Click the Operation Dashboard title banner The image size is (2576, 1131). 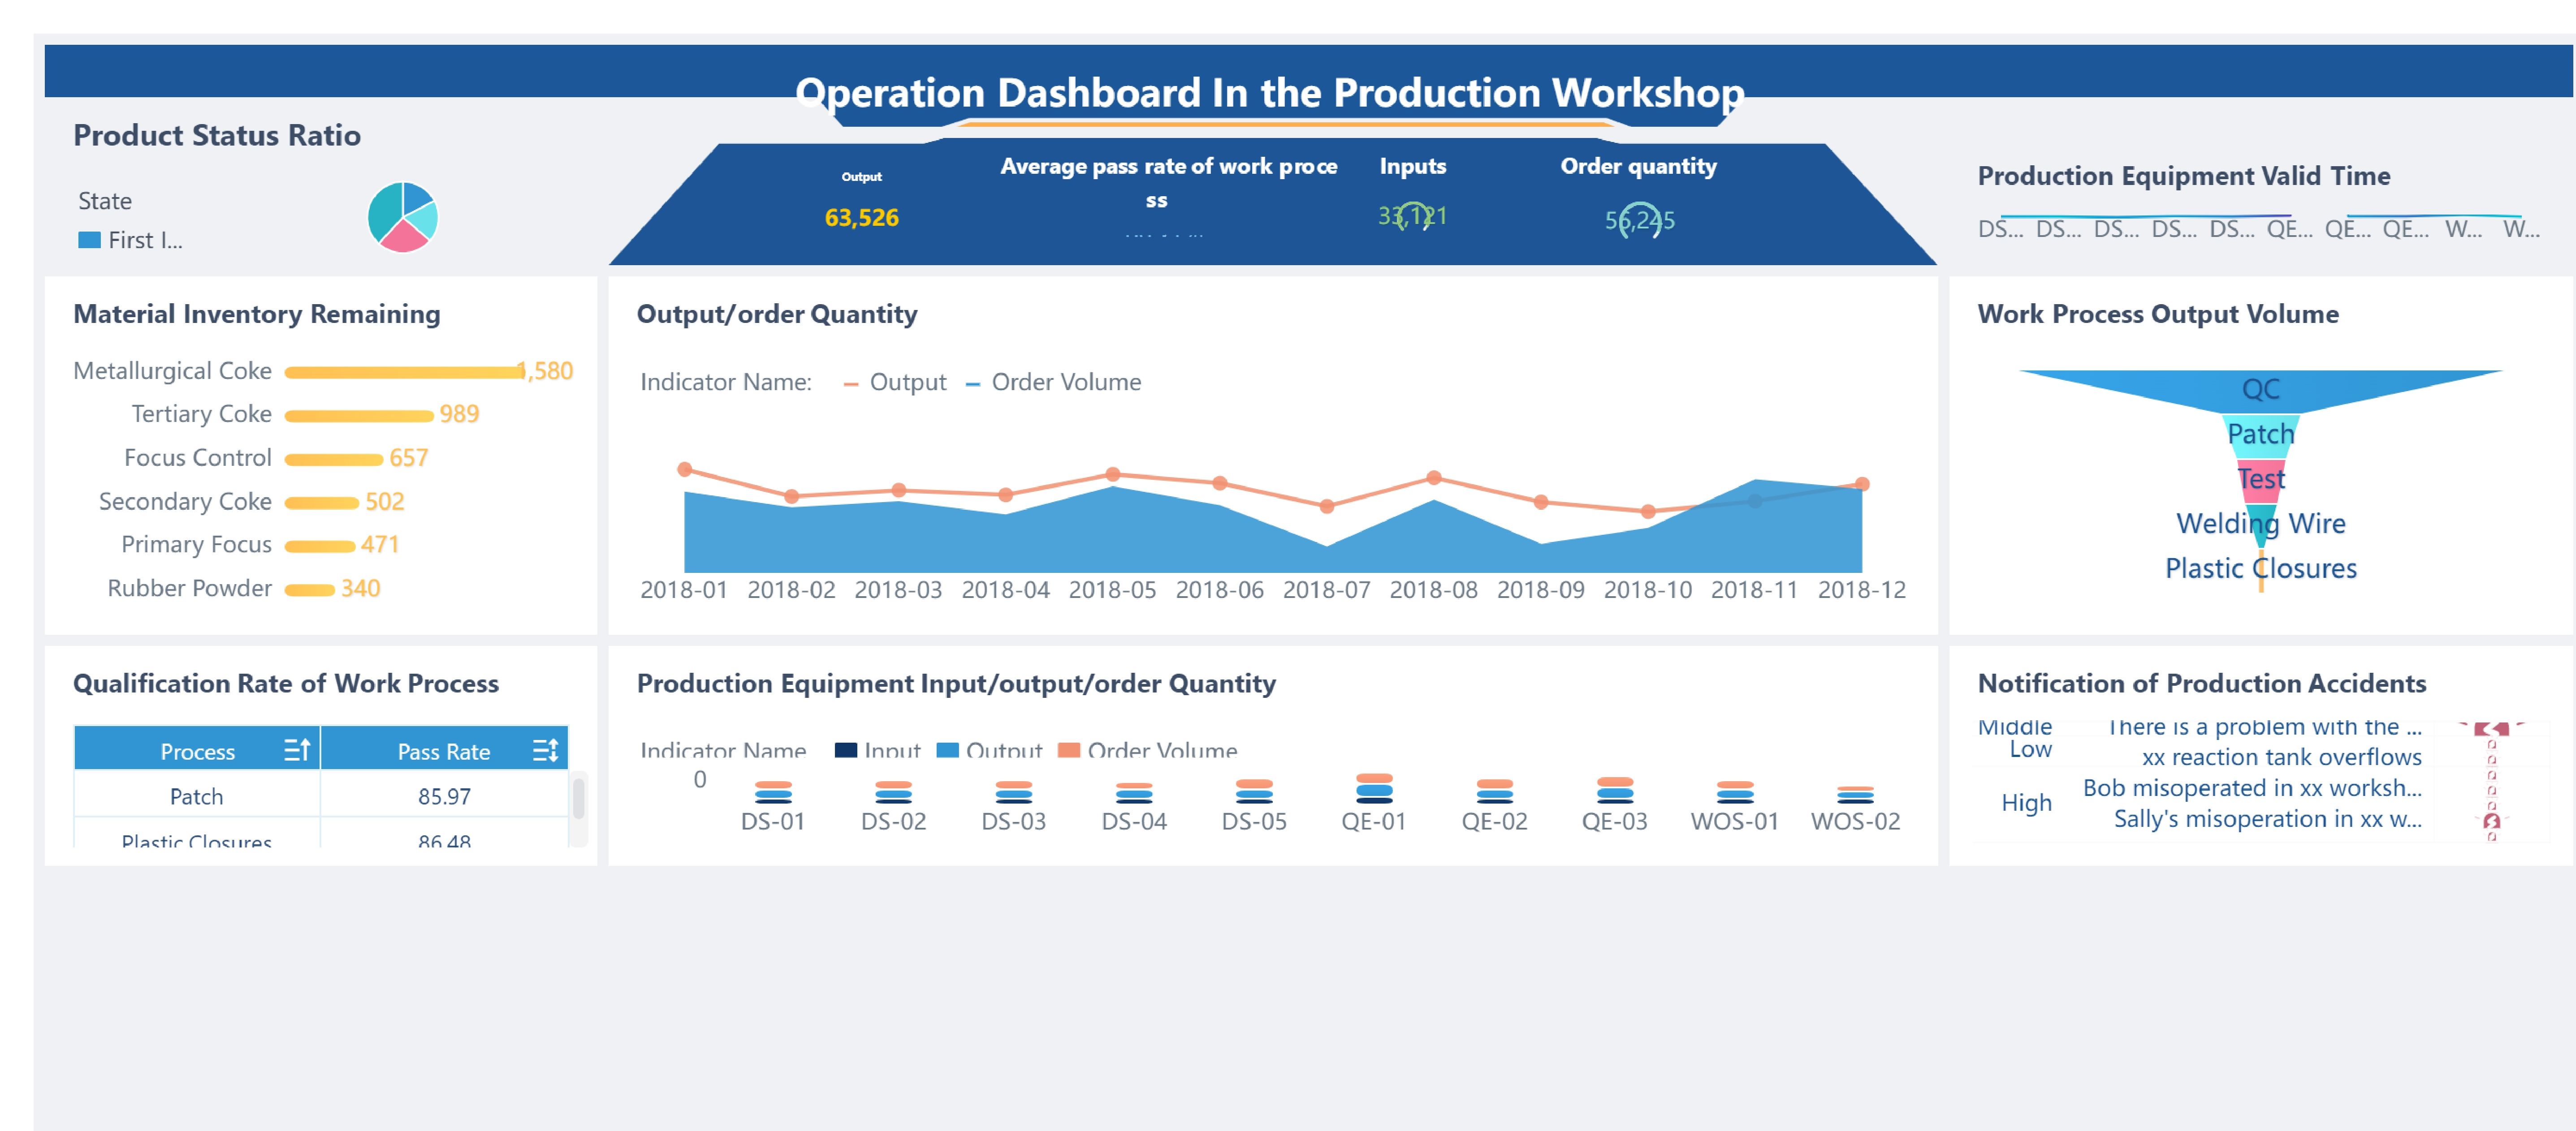click(1270, 92)
